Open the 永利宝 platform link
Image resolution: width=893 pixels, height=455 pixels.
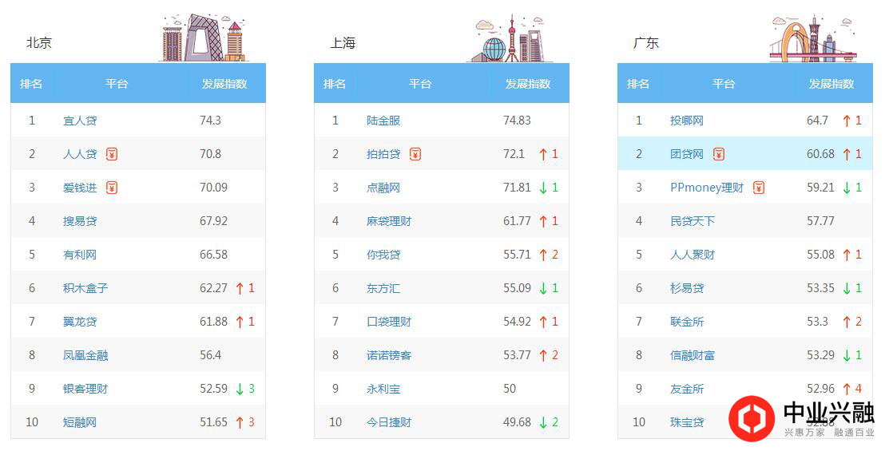point(383,389)
